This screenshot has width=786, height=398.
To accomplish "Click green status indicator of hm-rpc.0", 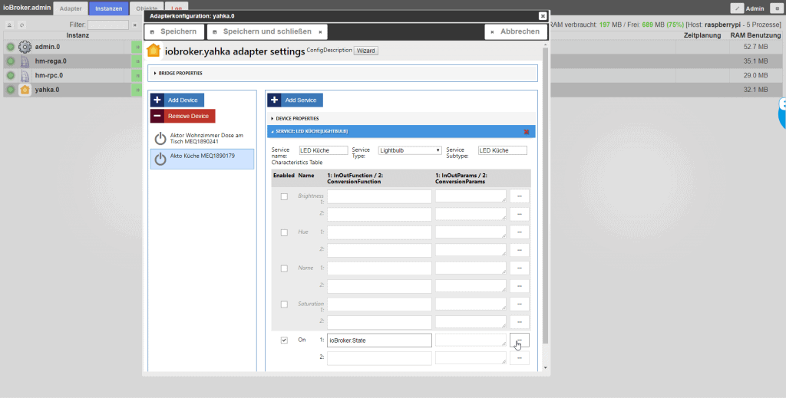I will click(11, 76).
